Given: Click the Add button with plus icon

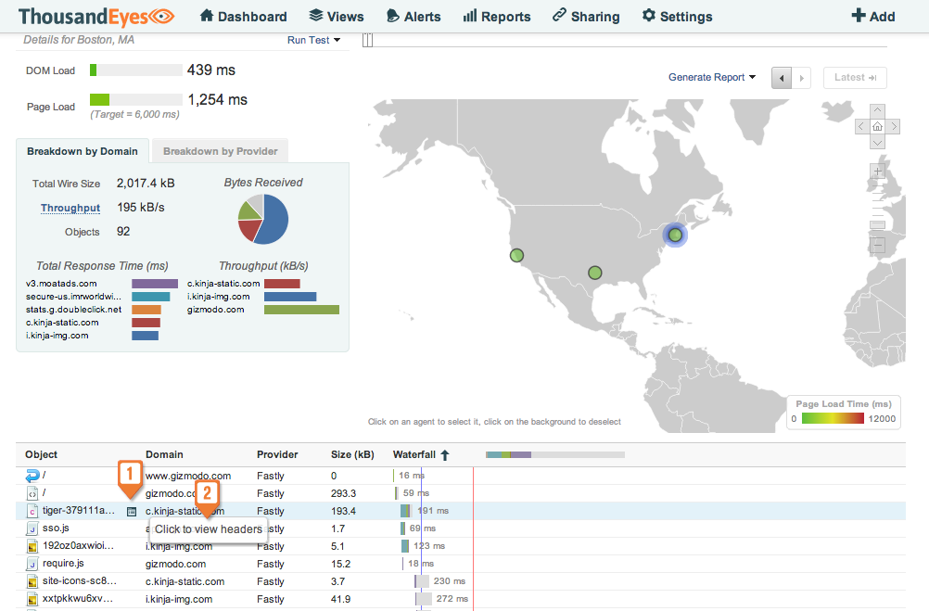Looking at the screenshot, I should tap(873, 16).
